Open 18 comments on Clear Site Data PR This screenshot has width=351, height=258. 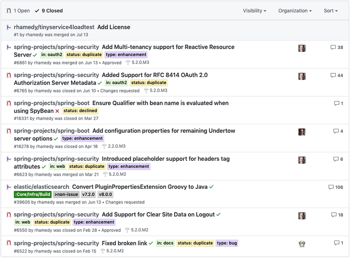[x=337, y=215]
